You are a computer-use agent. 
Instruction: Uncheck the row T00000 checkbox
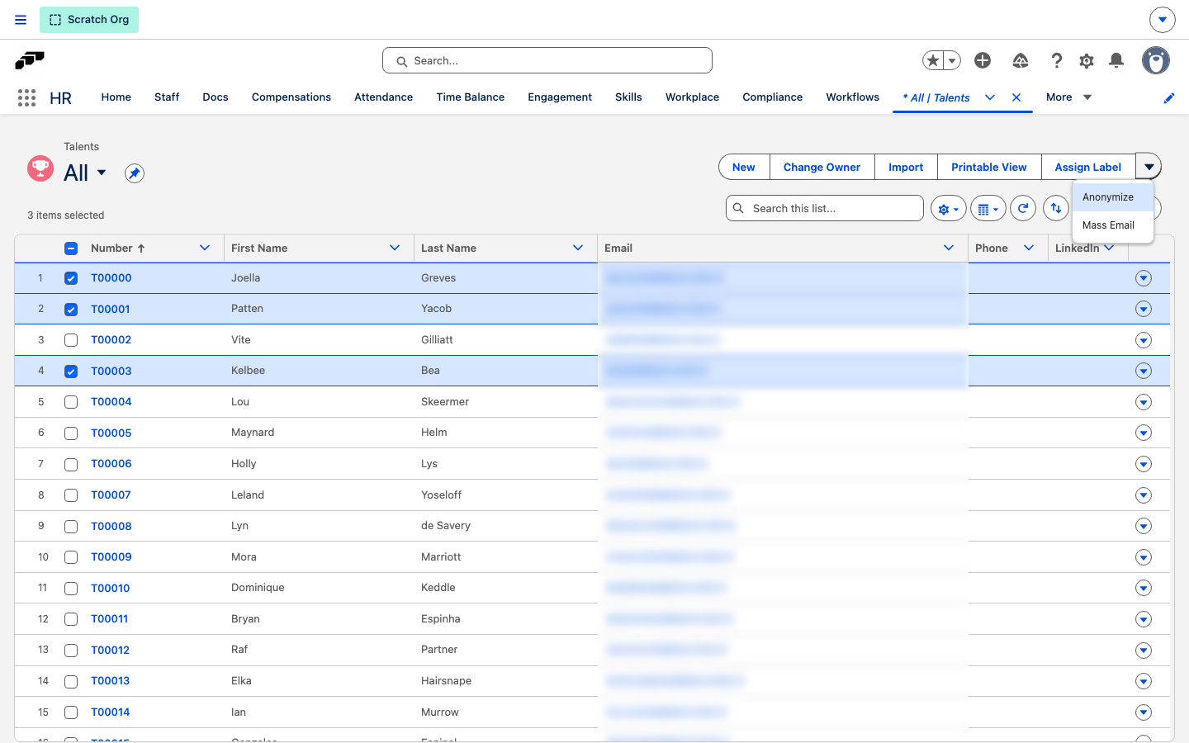[x=71, y=278]
